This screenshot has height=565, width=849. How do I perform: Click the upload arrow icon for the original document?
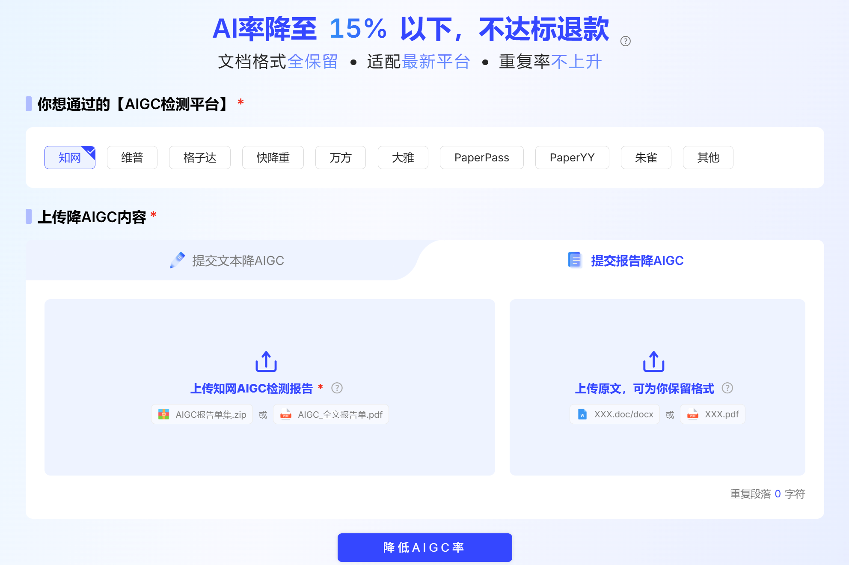653,362
